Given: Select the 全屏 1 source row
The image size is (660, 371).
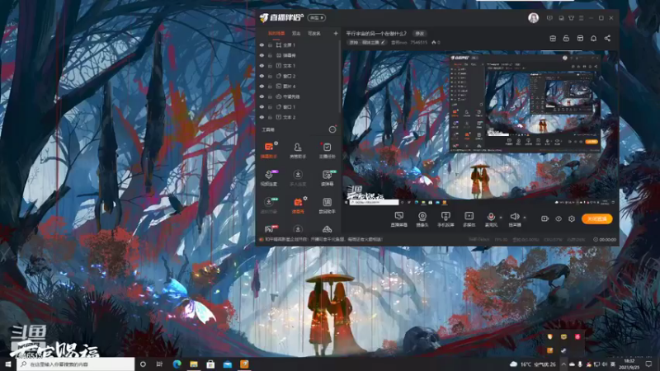Looking at the screenshot, I should pyautogui.click(x=298, y=45).
